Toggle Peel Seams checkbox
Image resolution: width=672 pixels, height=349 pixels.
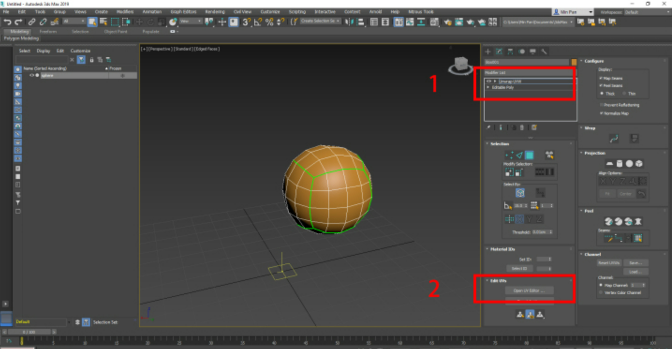[601, 86]
